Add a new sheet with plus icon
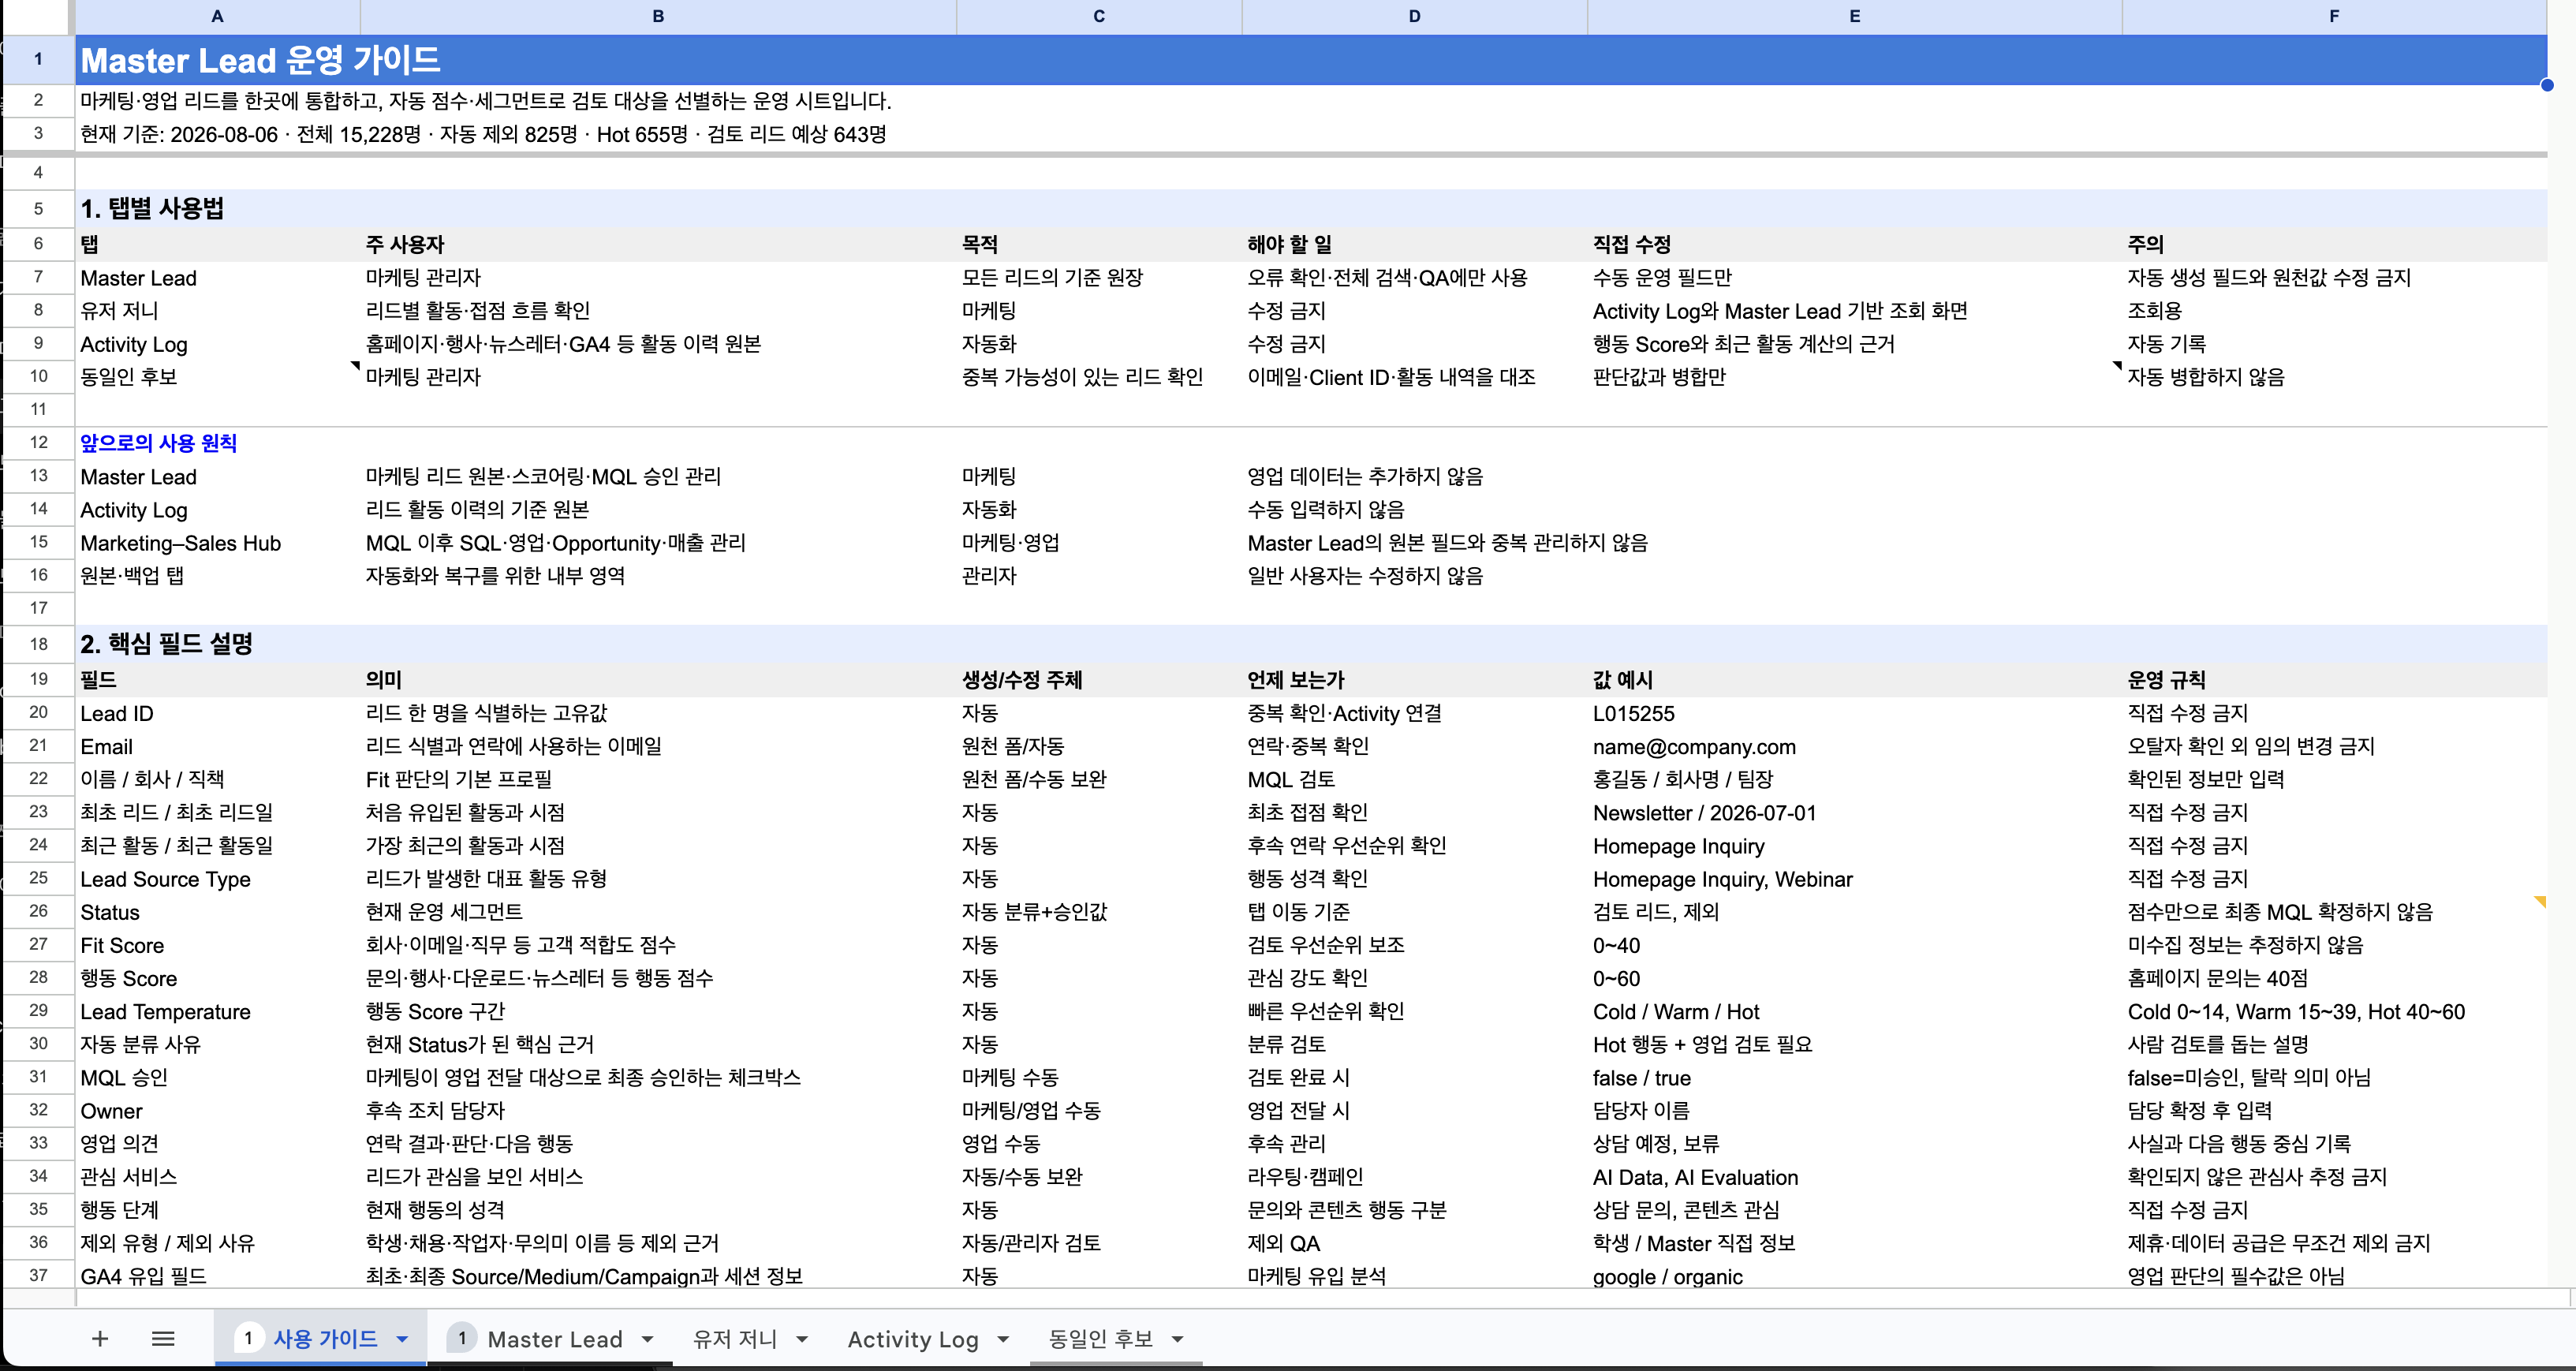The image size is (2576, 1371). pos(100,1338)
